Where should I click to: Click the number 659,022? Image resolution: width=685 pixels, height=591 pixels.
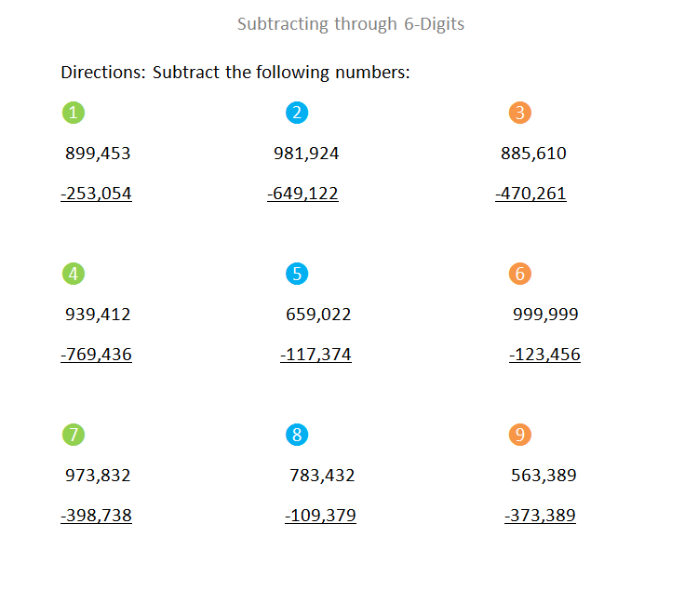click(318, 315)
